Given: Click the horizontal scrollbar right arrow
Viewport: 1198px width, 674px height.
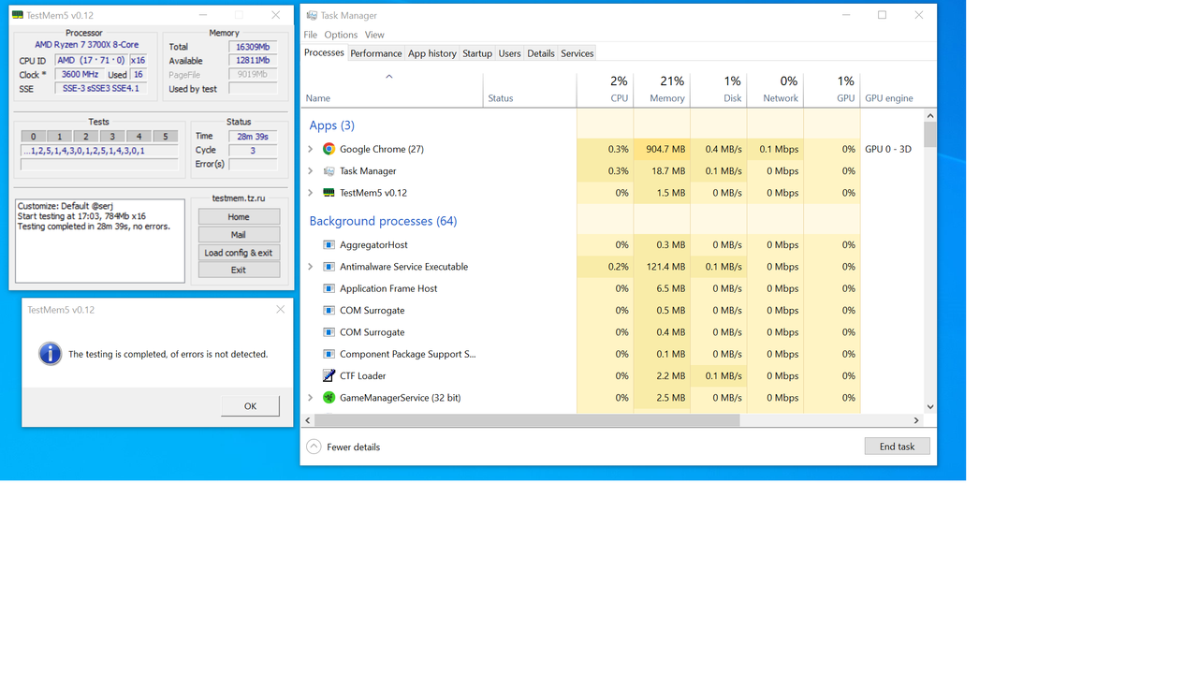Looking at the screenshot, I should (916, 420).
